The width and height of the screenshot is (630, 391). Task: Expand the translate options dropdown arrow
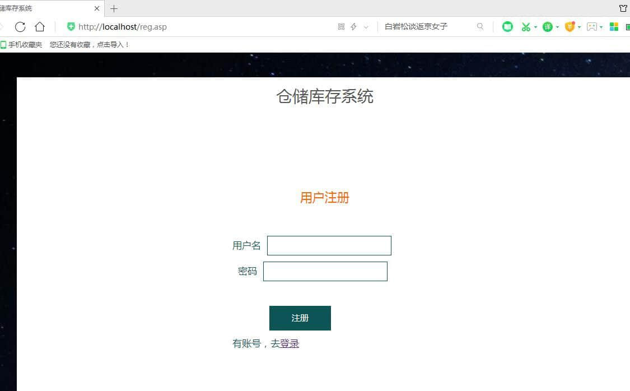[557, 27]
